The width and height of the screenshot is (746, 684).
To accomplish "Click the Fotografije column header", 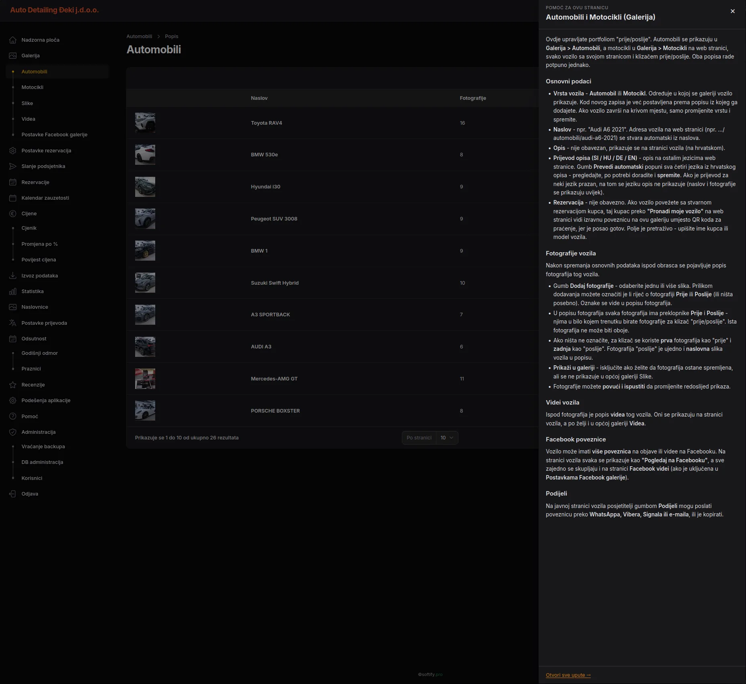I will pyautogui.click(x=473, y=98).
